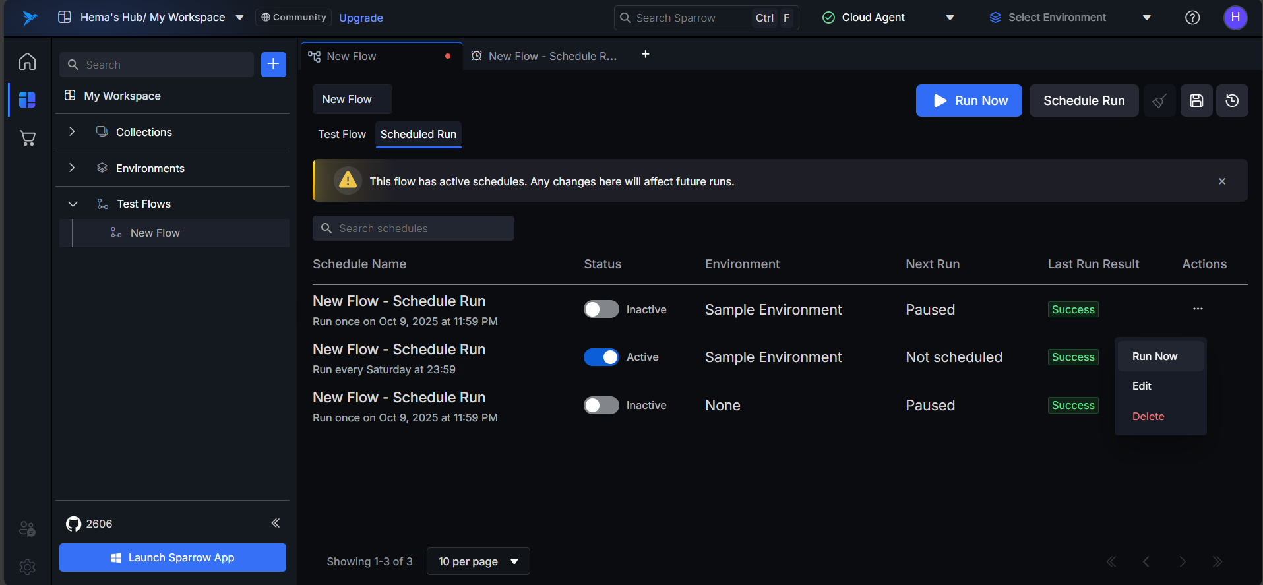This screenshot has width=1263, height=585.
Task: Enable the schedule with None environment
Action: [601, 405]
